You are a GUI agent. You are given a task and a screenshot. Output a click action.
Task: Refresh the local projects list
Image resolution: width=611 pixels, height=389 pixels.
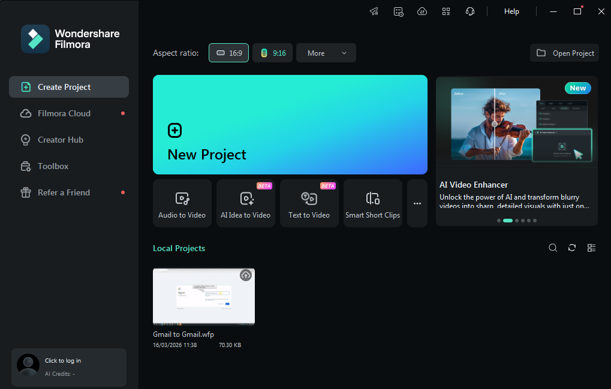572,248
